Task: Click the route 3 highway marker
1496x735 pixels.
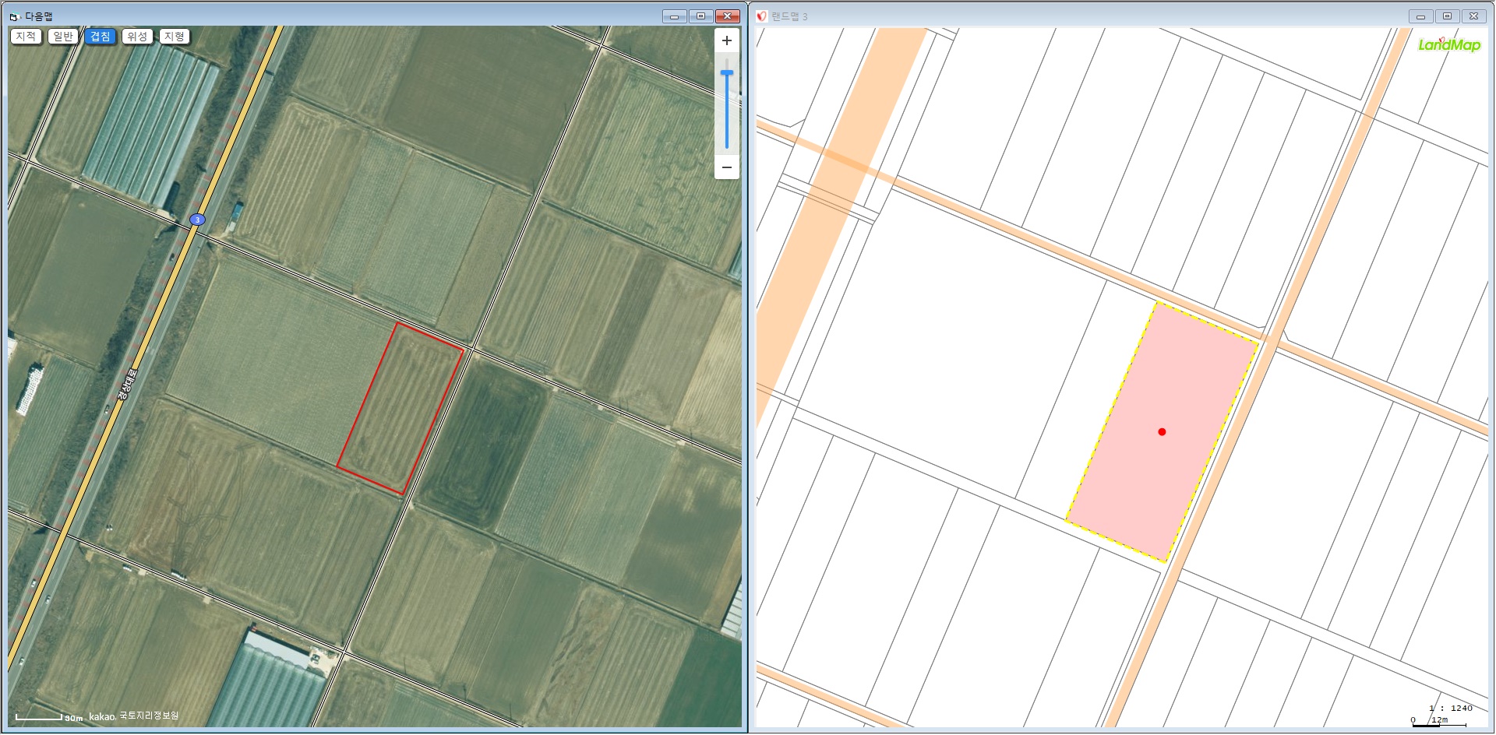Action: 198,220
